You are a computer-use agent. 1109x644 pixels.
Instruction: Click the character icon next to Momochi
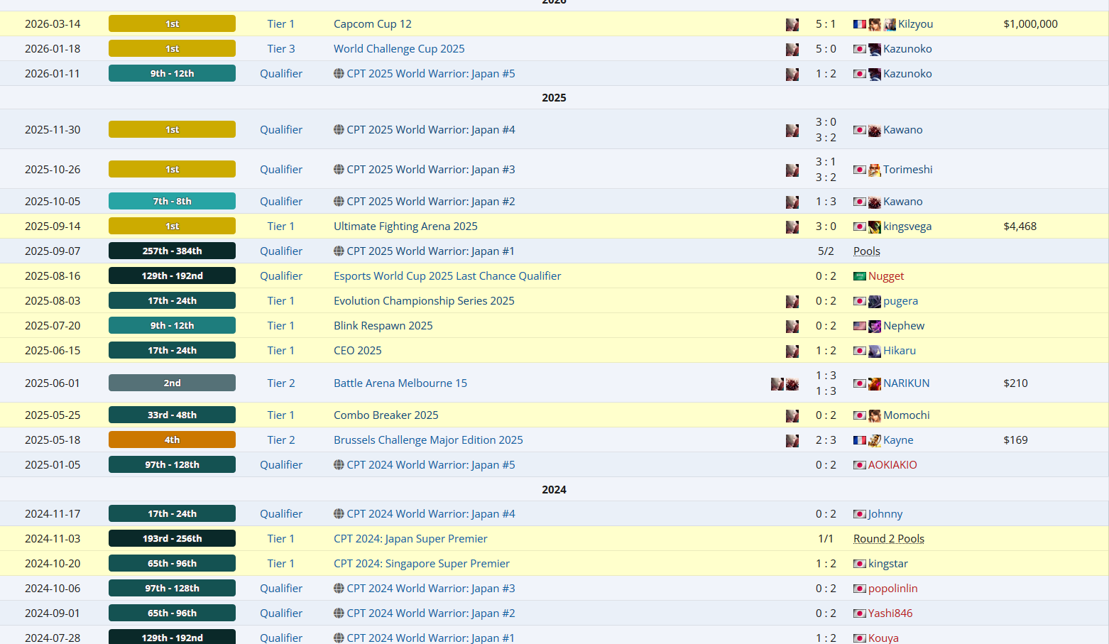click(x=875, y=416)
